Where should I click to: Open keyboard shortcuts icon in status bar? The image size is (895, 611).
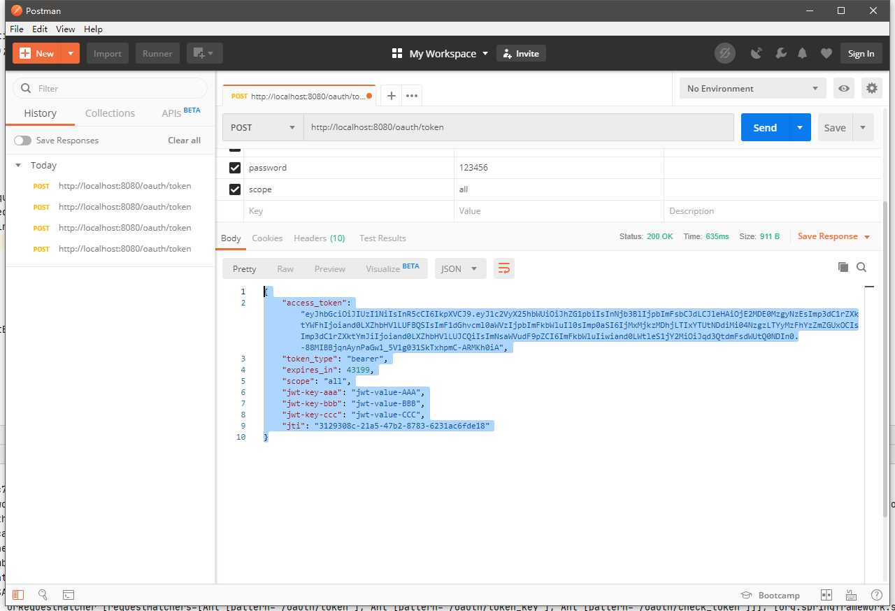(x=851, y=595)
